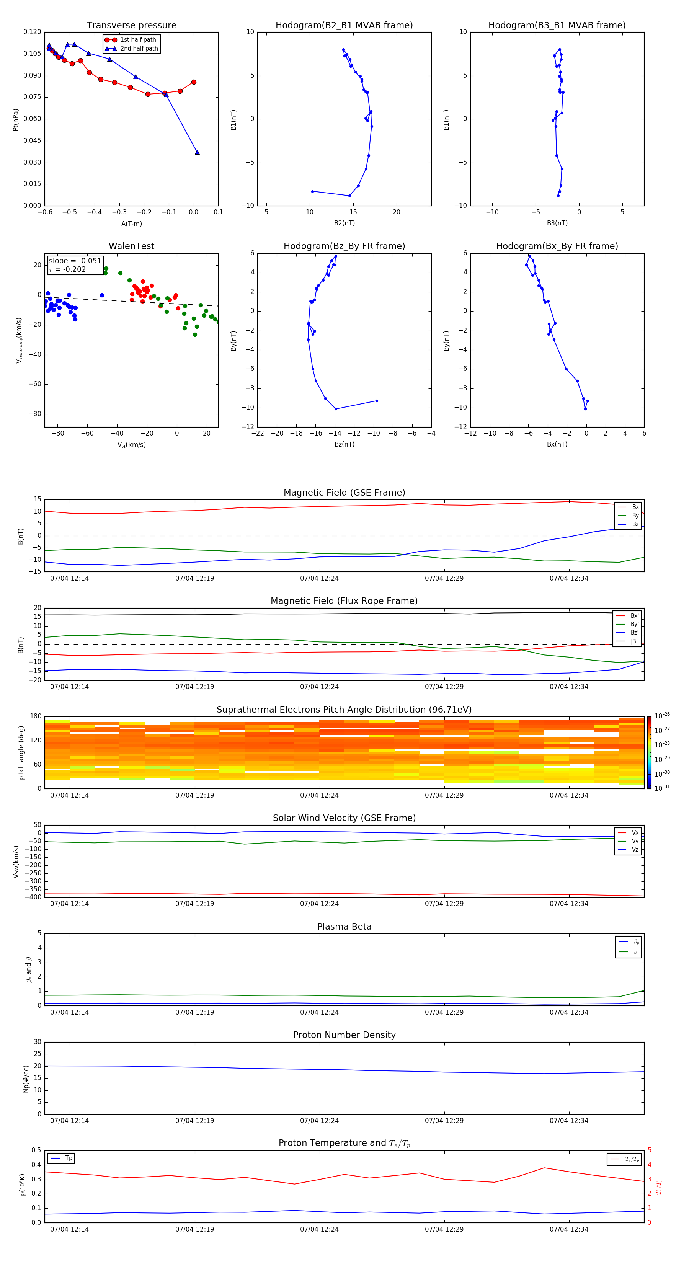Click the "Solar Wind Velocity (GSE Frame)" title
The height and width of the screenshot is (1263, 689).
tap(344, 818)
